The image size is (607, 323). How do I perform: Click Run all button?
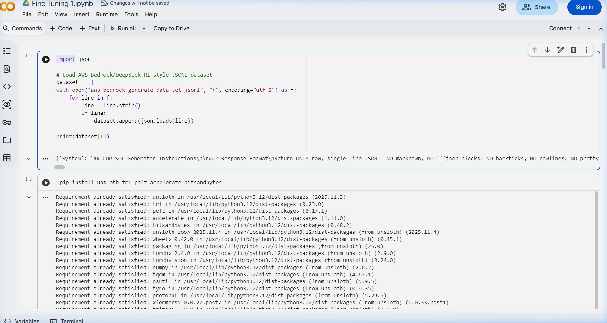(x=123, y=28)
